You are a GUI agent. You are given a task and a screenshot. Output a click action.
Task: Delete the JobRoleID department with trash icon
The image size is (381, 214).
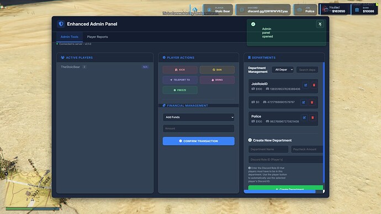(x=314, y=85)
